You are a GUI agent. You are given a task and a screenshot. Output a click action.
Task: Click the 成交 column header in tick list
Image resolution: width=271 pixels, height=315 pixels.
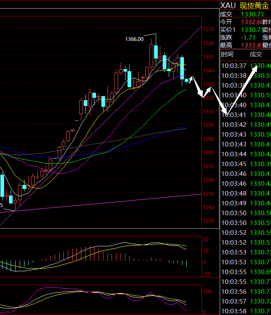point(256,54)
